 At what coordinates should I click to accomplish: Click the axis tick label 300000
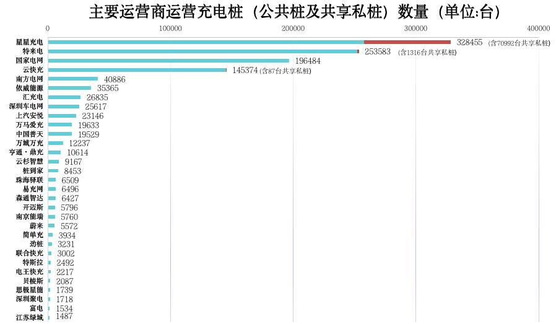tap(415, 28)
